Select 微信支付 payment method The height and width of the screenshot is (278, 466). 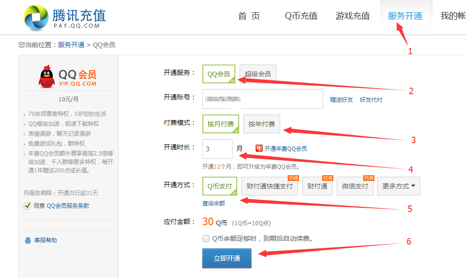coord(355,186)
